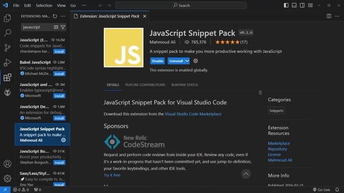Open the Source Control view
This screenshot has height=193, width=344.
tap(7, 48)
